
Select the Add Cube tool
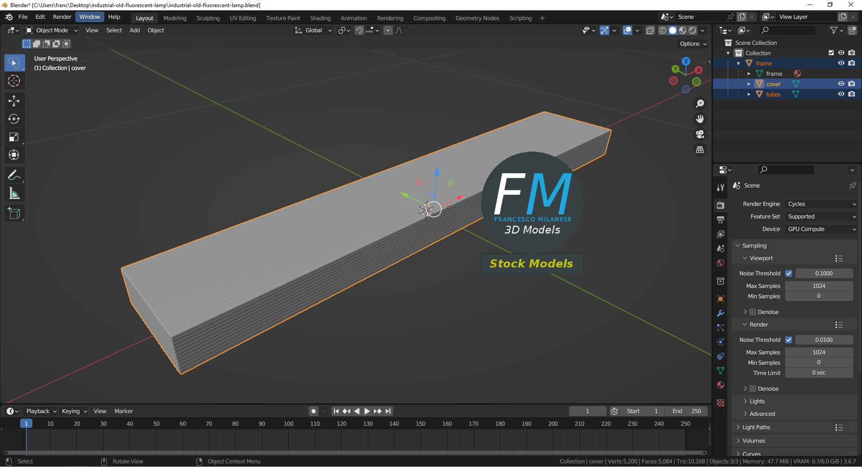click(x=14, y=214)
